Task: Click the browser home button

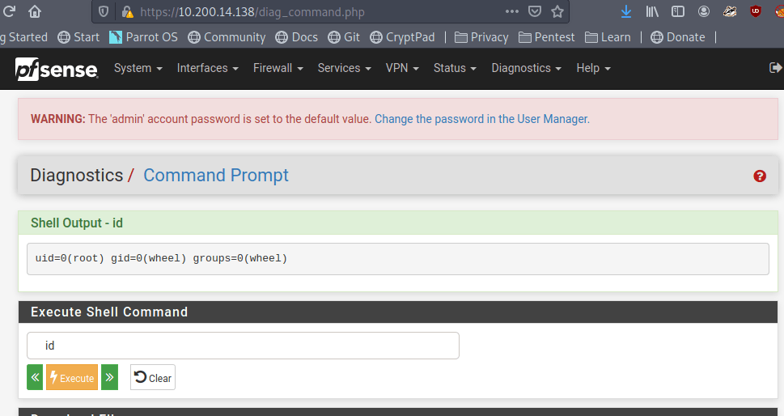Action: tap(35, 12)
